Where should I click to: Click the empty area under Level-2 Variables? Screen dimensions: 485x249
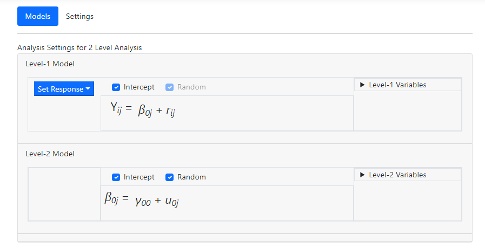pyautogui.click(x=407, y=200)
